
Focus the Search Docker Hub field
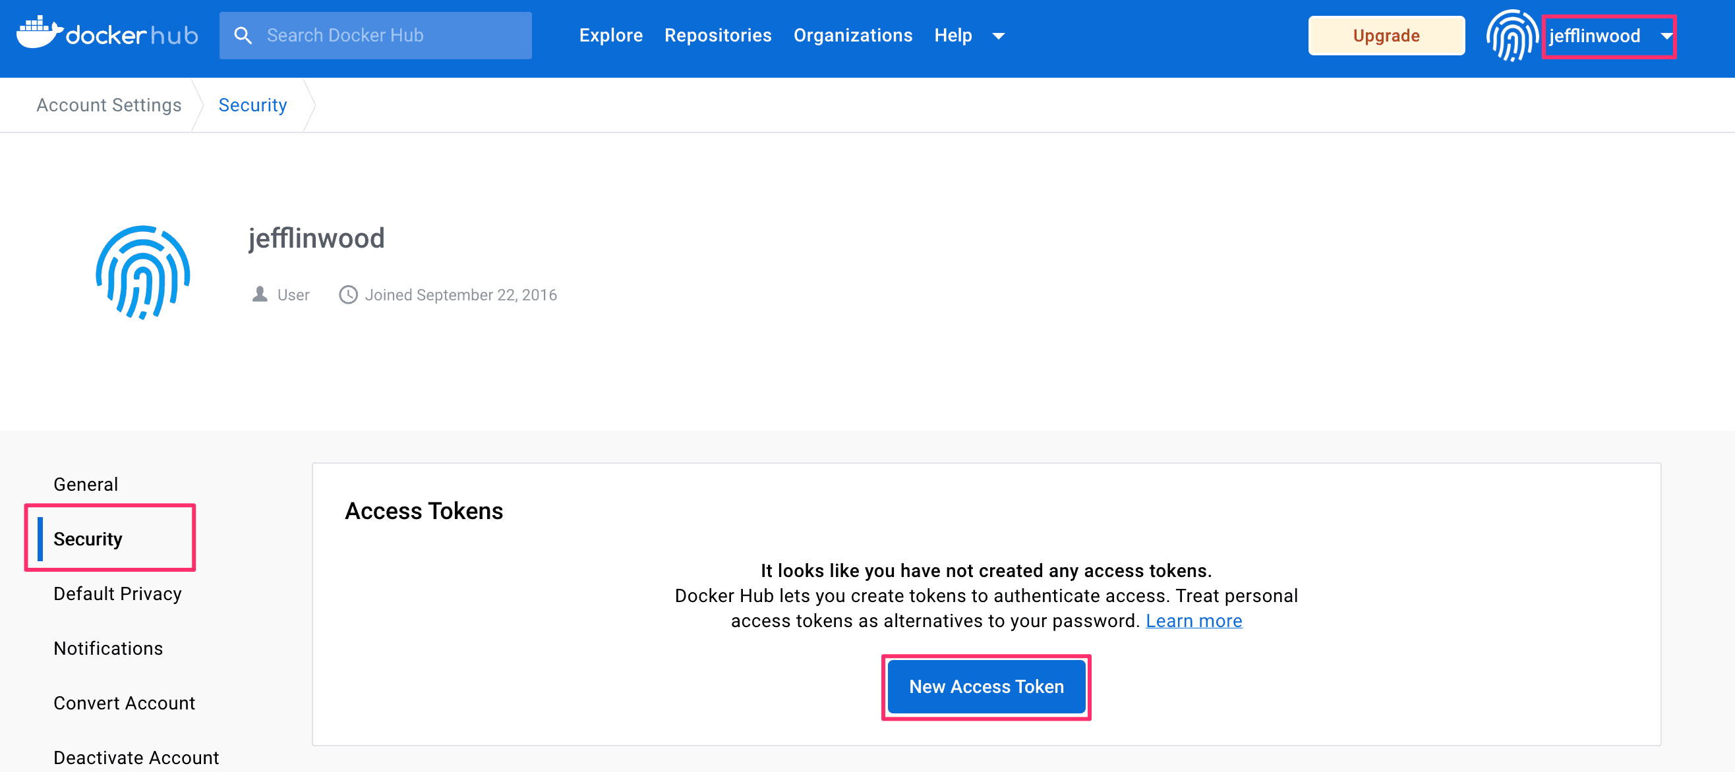[375, 36]
